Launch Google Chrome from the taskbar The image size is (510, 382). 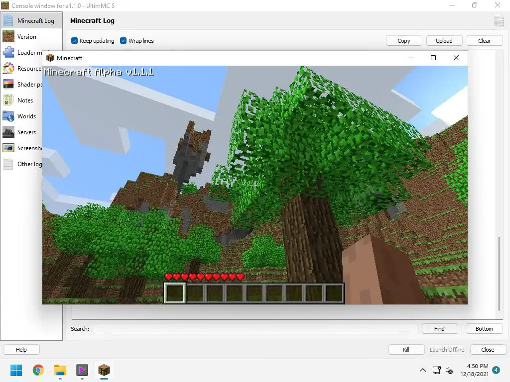pyautogui.click(x=38, y=370)
